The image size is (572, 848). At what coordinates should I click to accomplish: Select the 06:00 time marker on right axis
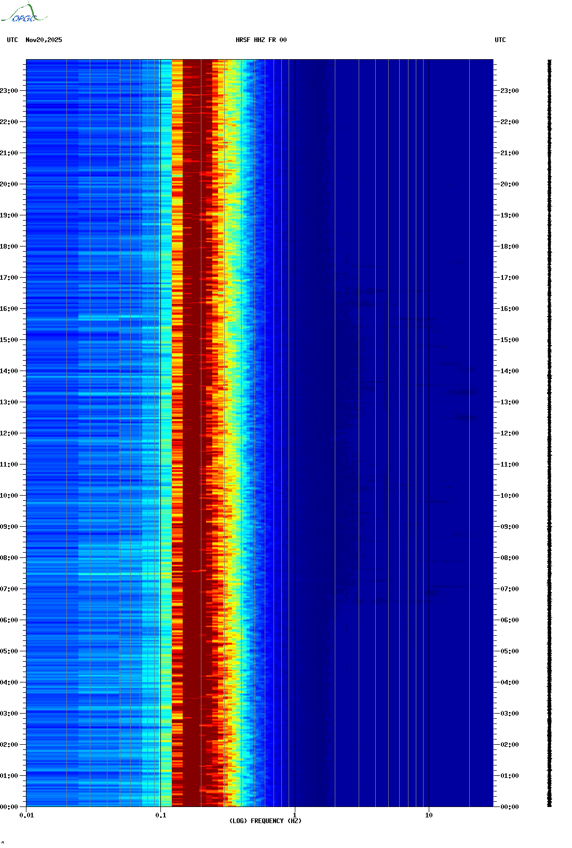tap(509, 620)
